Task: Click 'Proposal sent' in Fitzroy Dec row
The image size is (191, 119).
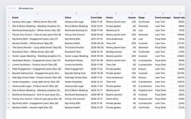Action: (145, 99)
